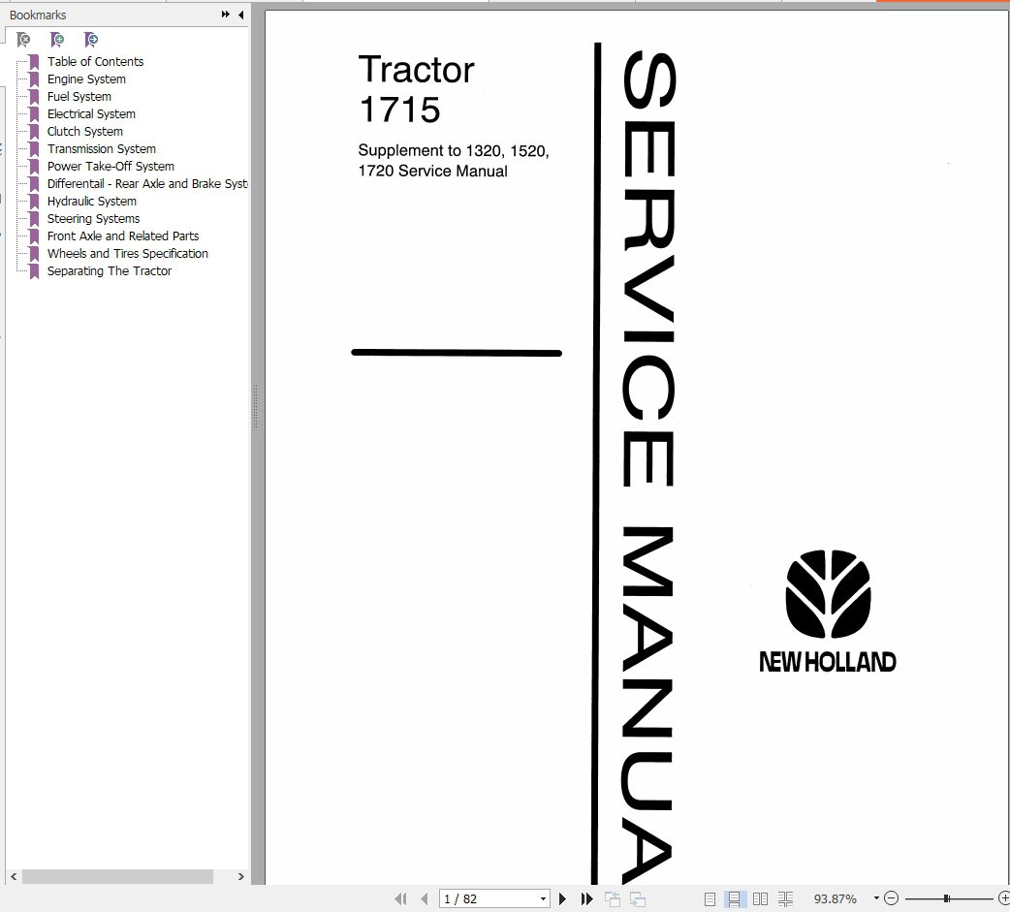The height and width of the screenshot is (912, 1010).
Task: Open the Electrical System bookmark
Action: click(91, 114)
